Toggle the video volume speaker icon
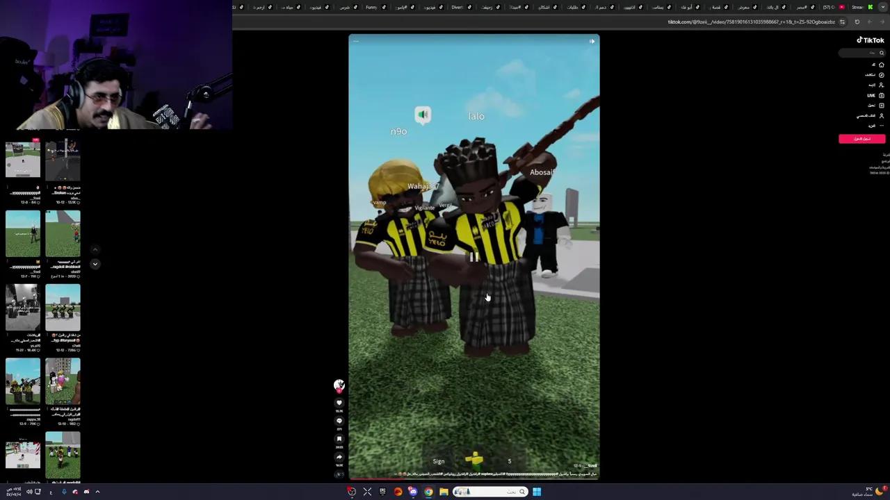 (592, 41)
